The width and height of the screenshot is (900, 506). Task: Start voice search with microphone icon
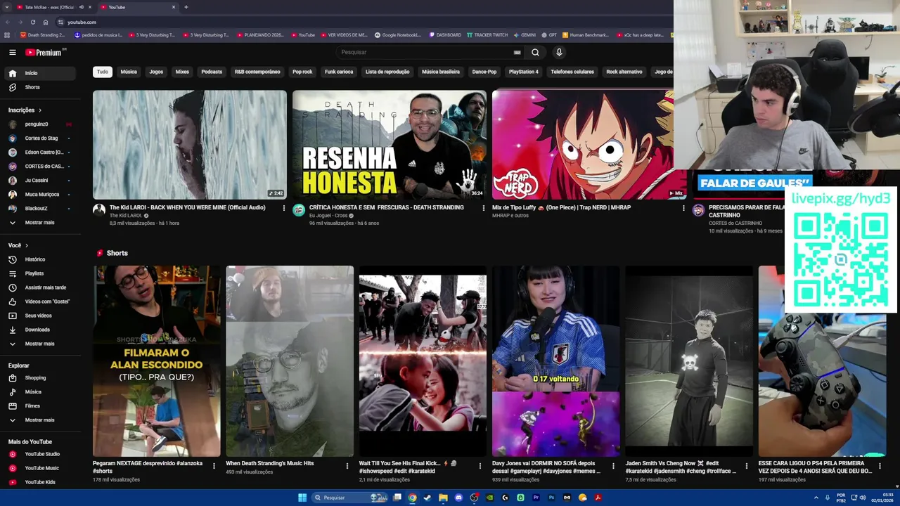pyautogui.click(x=559, y=52)
